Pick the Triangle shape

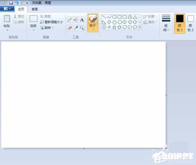coord(135,17)
